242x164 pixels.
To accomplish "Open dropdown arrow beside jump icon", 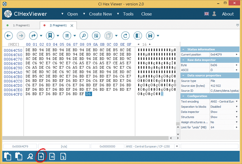I will click(41, 36).
